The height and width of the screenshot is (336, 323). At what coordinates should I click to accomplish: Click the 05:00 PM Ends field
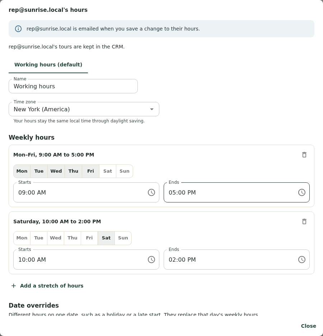[x=237, y=192]
